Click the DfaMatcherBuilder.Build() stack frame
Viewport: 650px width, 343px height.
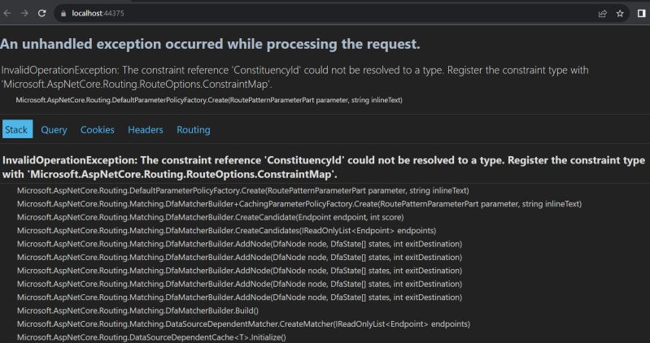pos(137,310)
